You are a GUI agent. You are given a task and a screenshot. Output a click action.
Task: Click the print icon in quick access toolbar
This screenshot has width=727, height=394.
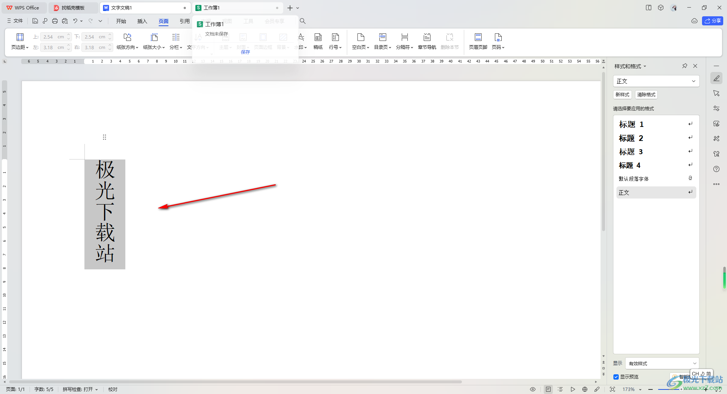[55, 21]
